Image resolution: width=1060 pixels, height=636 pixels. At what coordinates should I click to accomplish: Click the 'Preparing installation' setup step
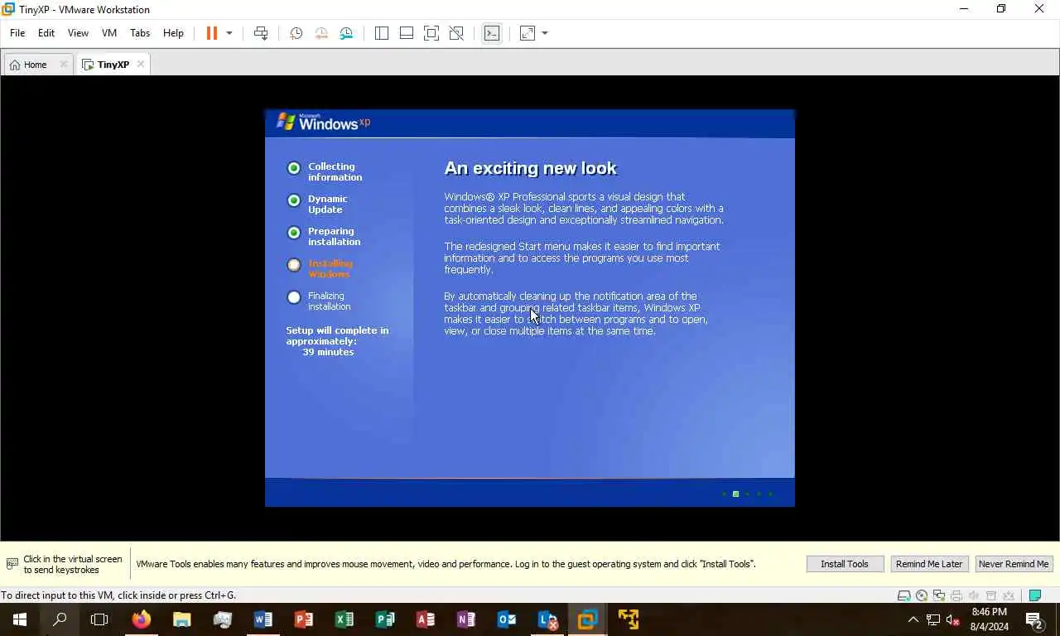tap(334, 236)
